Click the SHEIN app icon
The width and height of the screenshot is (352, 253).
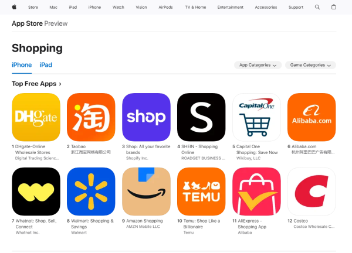[201, 117]
